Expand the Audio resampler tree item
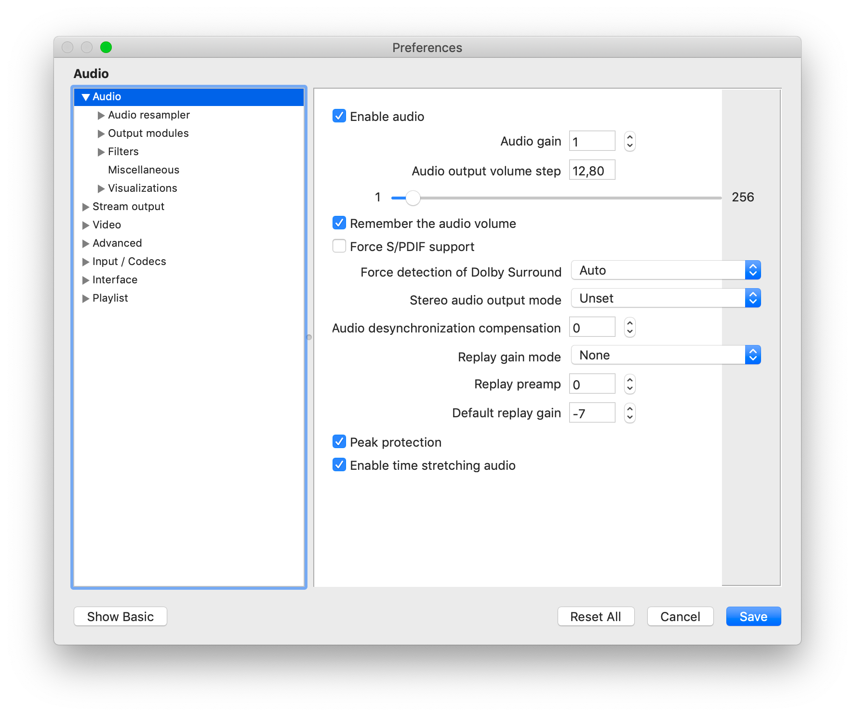Viewport: 855px width, 716px height. coord(101,115)
